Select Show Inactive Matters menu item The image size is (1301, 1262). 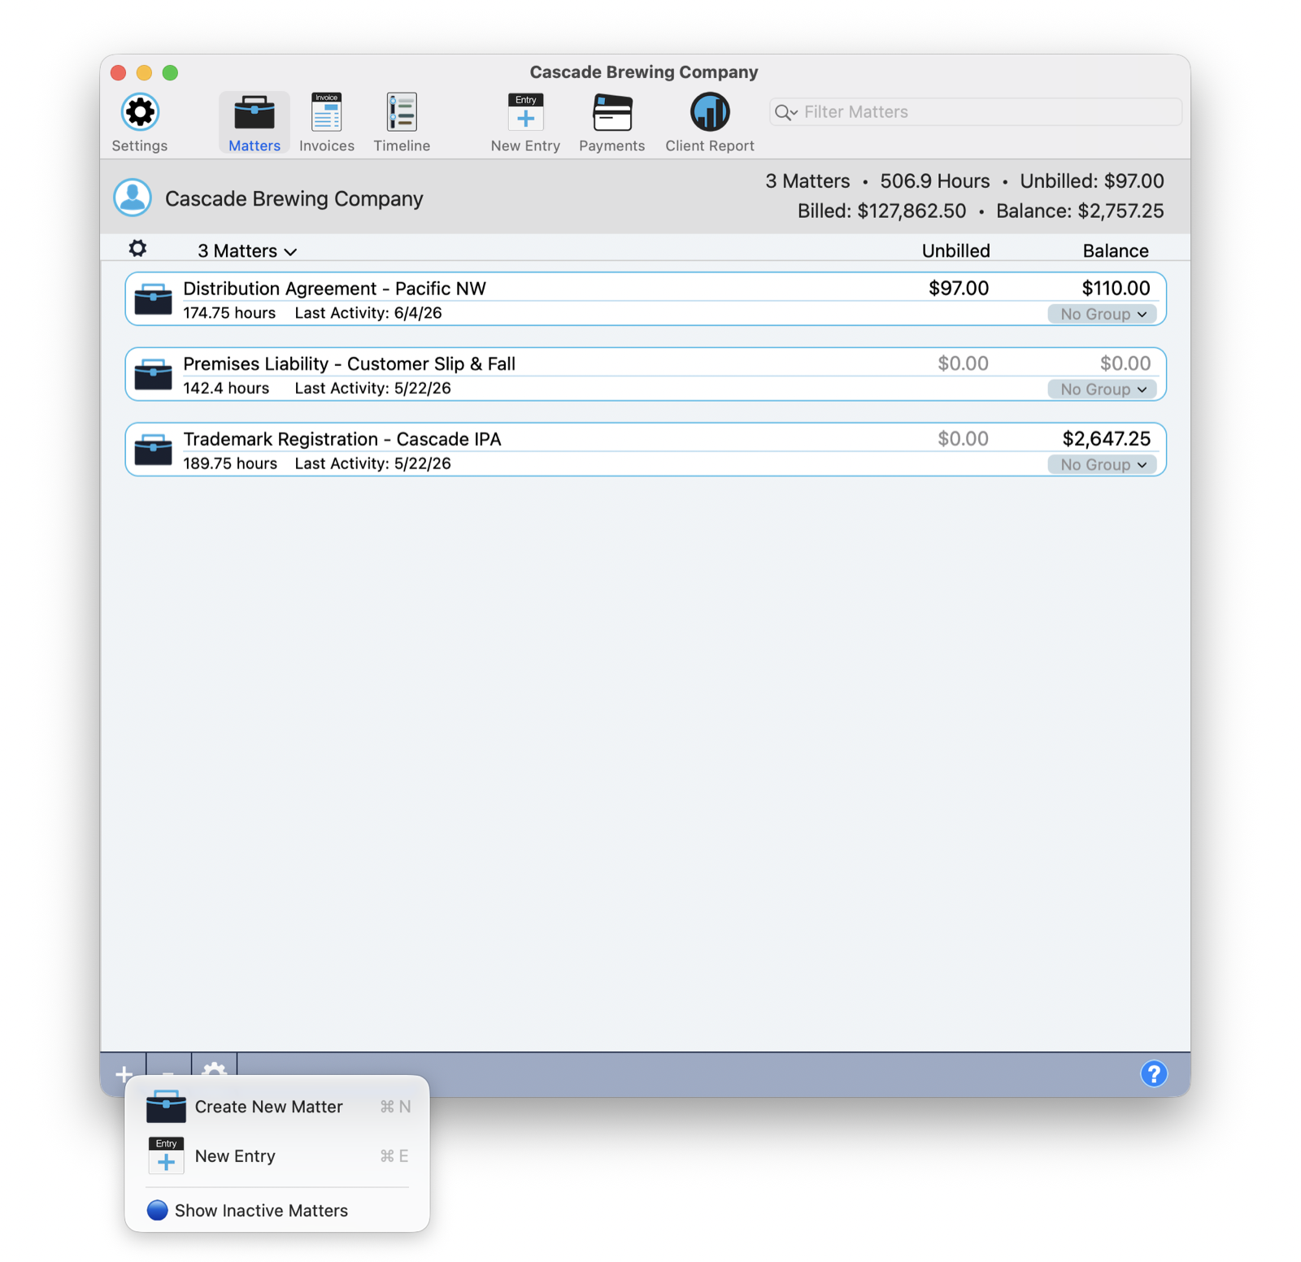pos(277,1210)
